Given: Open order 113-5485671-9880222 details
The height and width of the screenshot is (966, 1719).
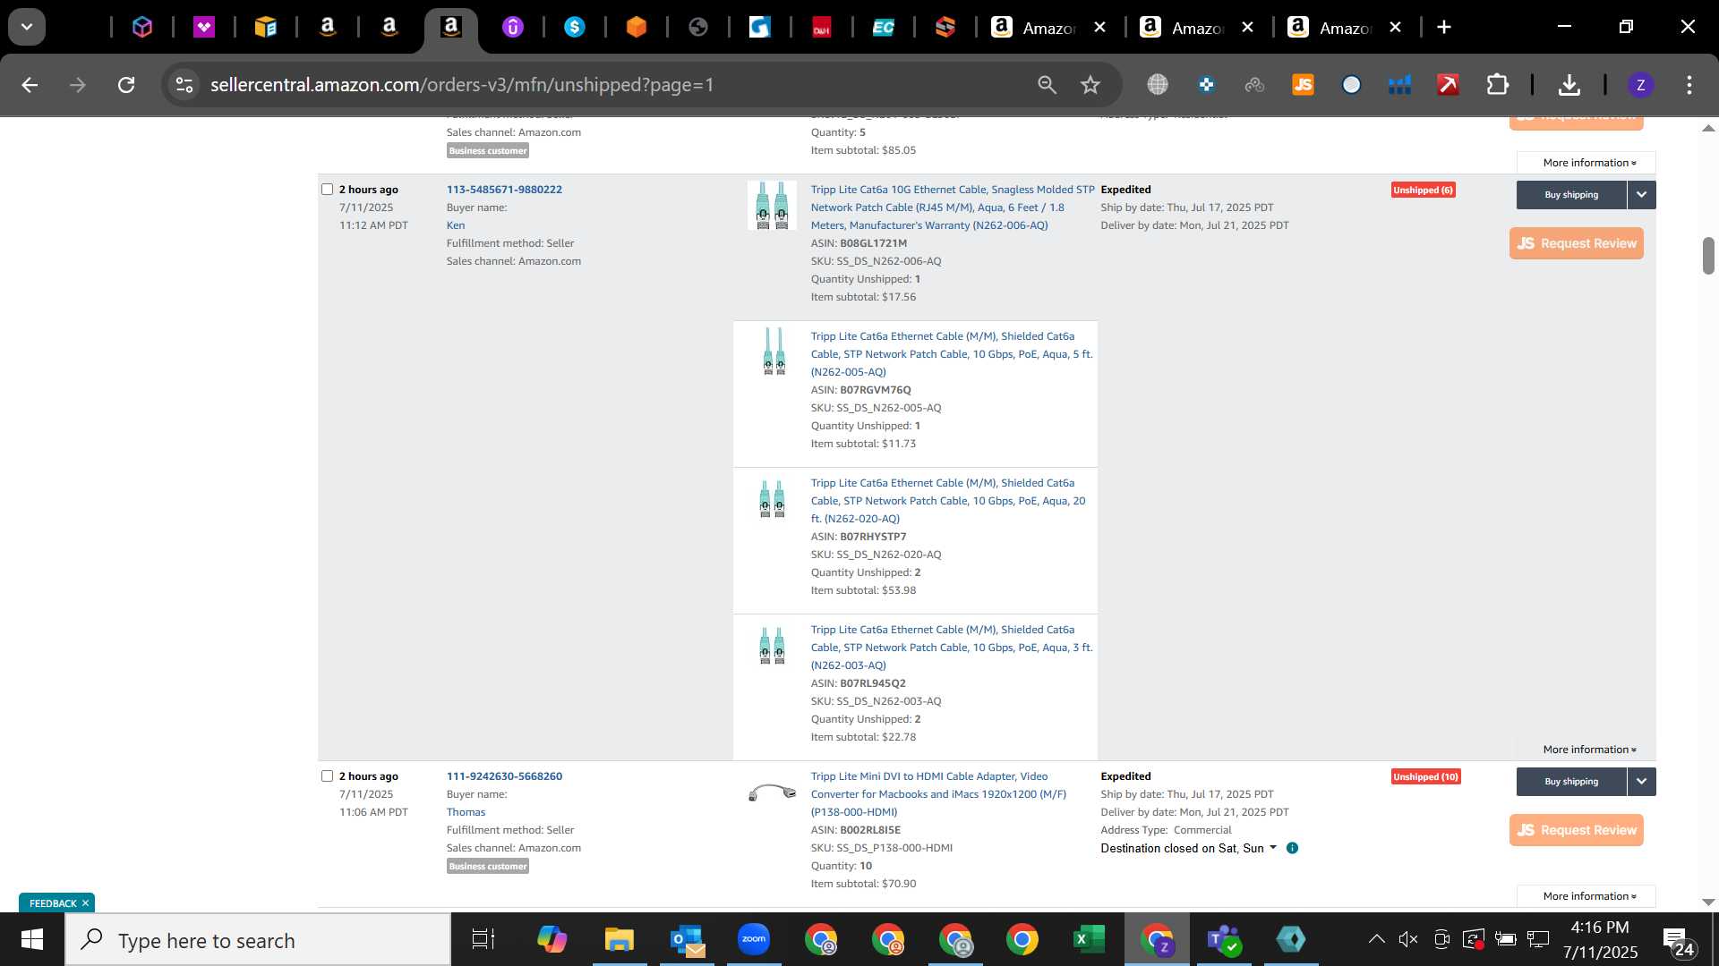Looking at the screenshot, I should tap(504, 190).
